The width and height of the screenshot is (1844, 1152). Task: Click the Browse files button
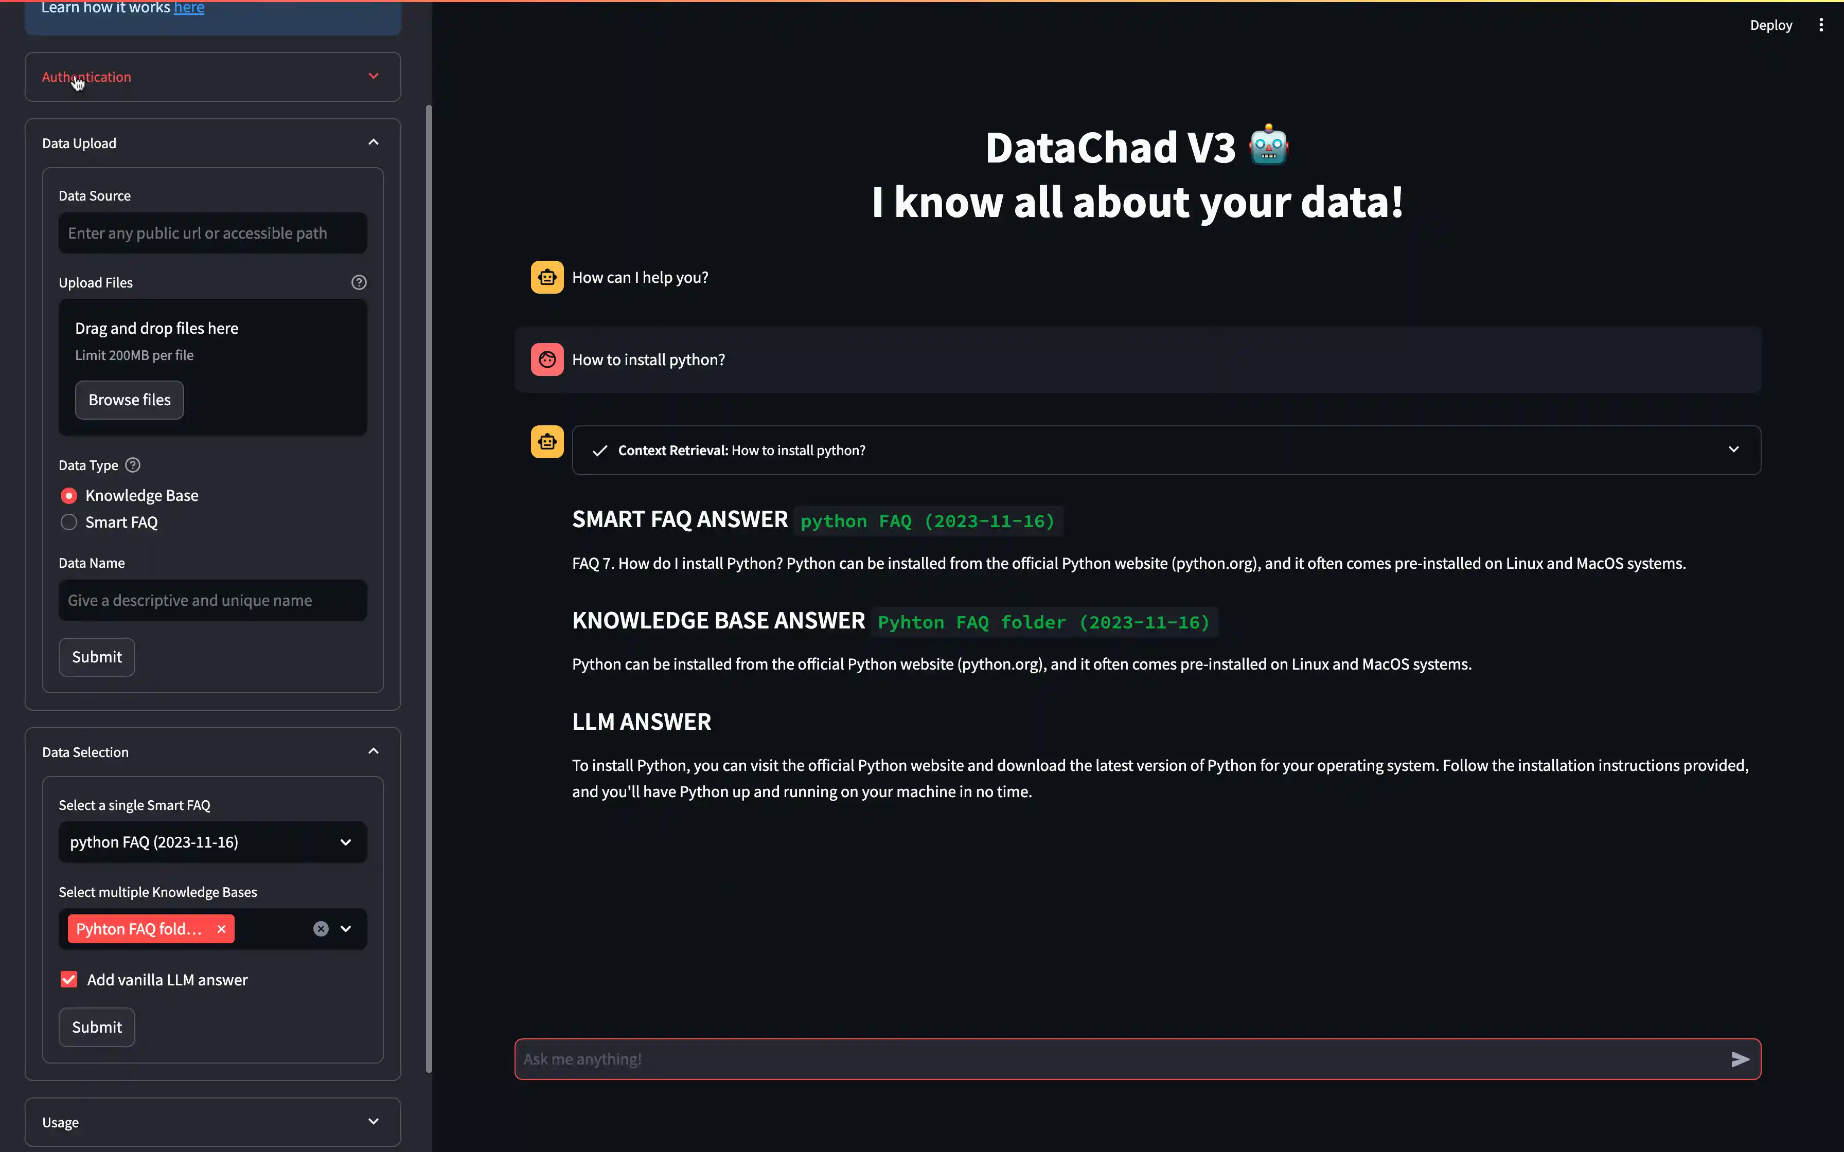point(130,400)
